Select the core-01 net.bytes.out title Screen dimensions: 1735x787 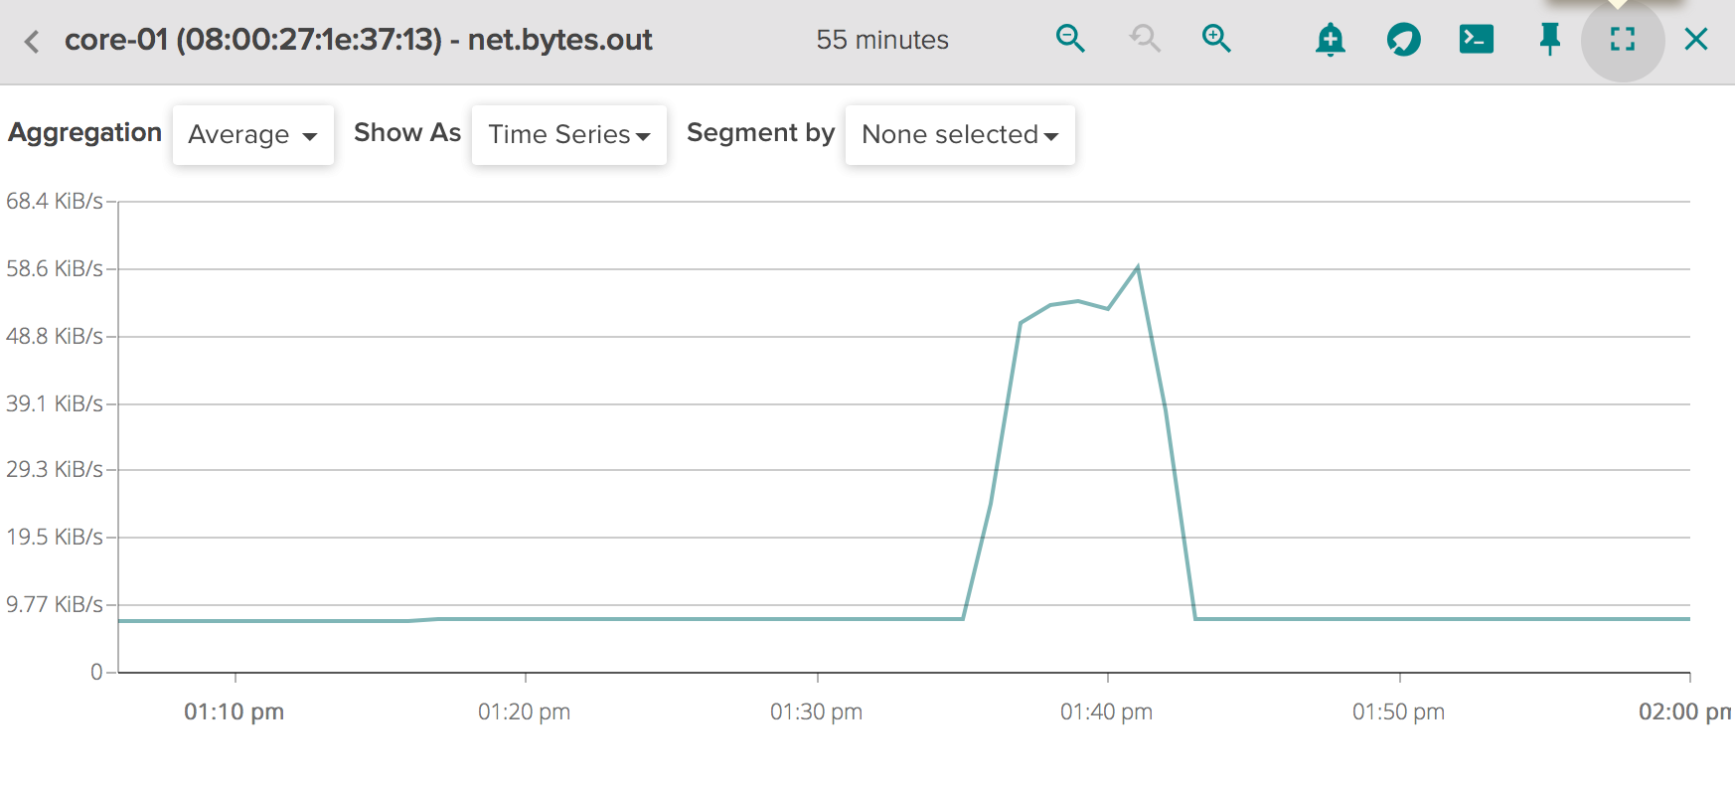[358, 41]
